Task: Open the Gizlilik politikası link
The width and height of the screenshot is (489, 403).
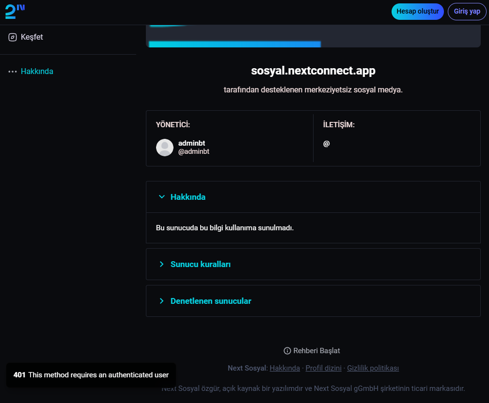Action: click(x=373, y=368)
